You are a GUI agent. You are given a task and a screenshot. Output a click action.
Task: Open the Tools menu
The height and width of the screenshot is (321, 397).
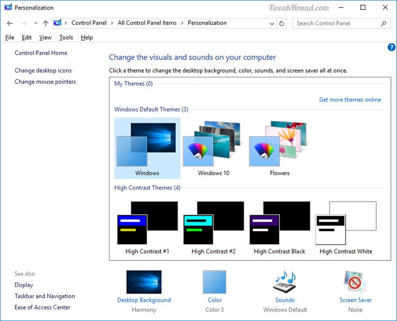click(x=66, y=38)
